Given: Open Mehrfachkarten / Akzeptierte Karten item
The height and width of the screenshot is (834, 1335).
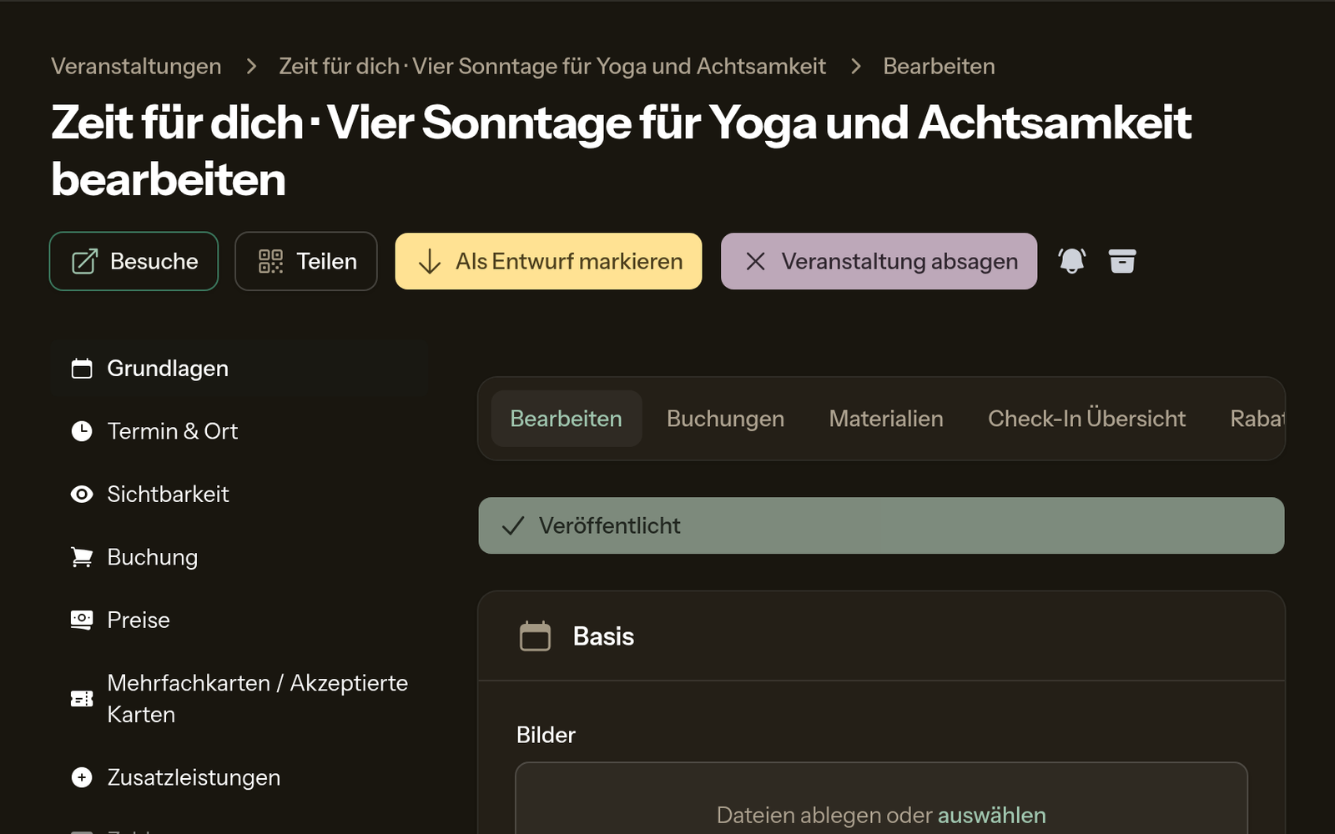Looking at the screenshot, I should point(239,699).
